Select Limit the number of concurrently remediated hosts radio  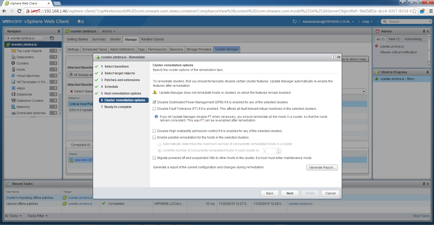pos(160,150)
